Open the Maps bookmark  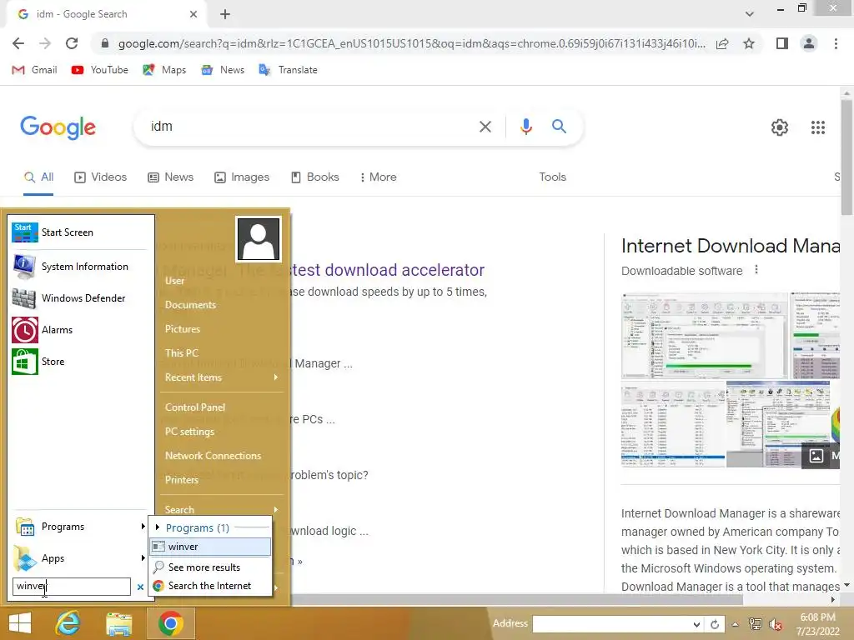164,70
